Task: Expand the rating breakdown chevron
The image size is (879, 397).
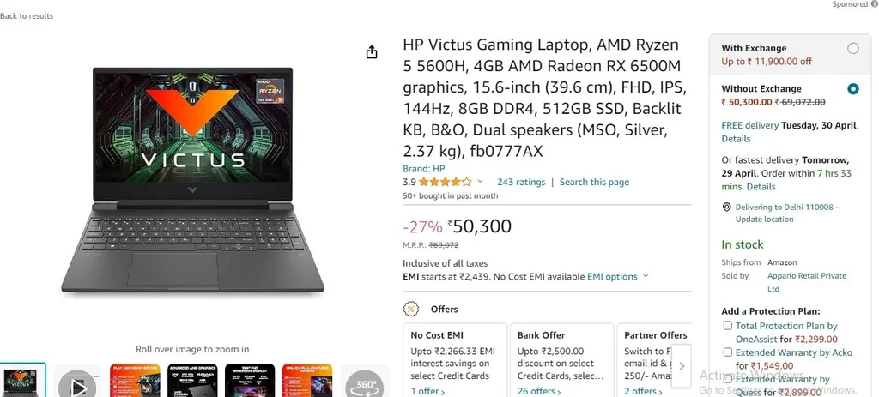Action: (x=480, y=182)
